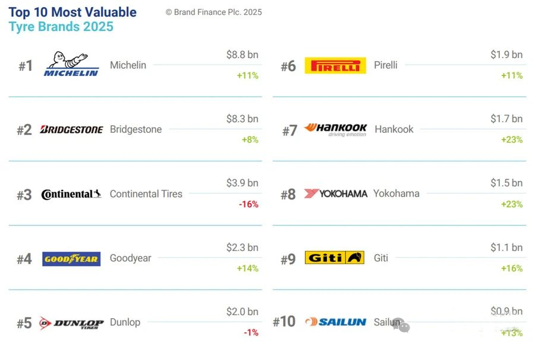Click the blue Goodyear logo
Screen dimensions: 535x346
click(71, 259)
